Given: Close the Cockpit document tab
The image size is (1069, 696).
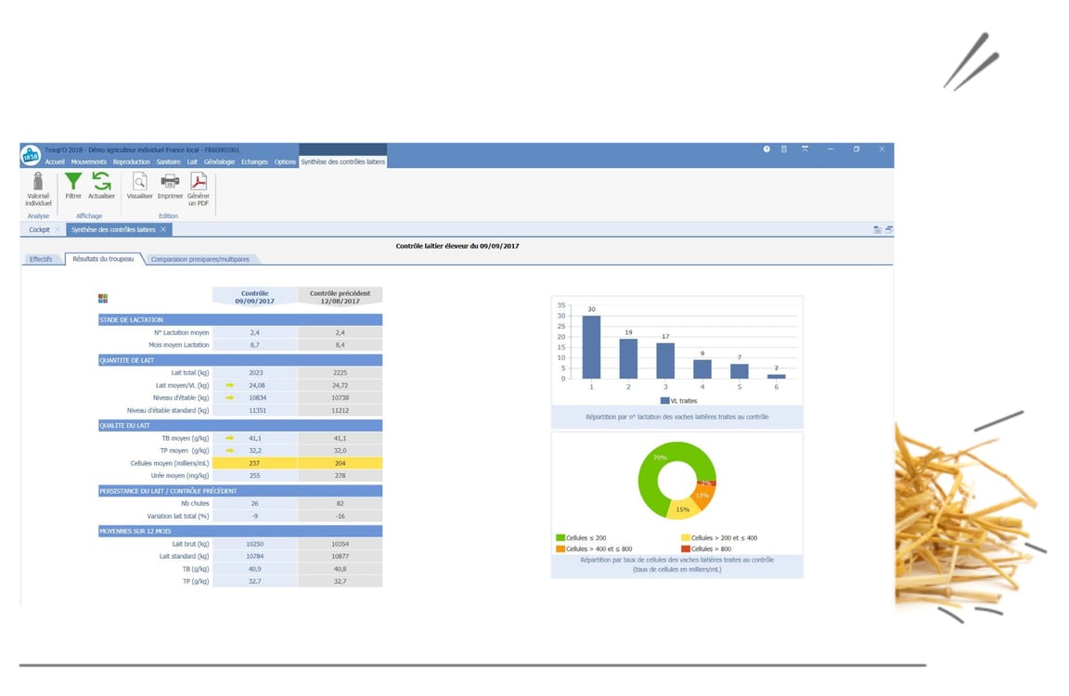Looking at the screenshot, I should pyautogui.click(x=58, y=229).
